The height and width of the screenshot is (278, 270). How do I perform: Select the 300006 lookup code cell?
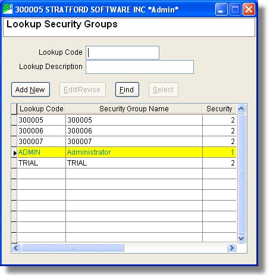point(42,131)
